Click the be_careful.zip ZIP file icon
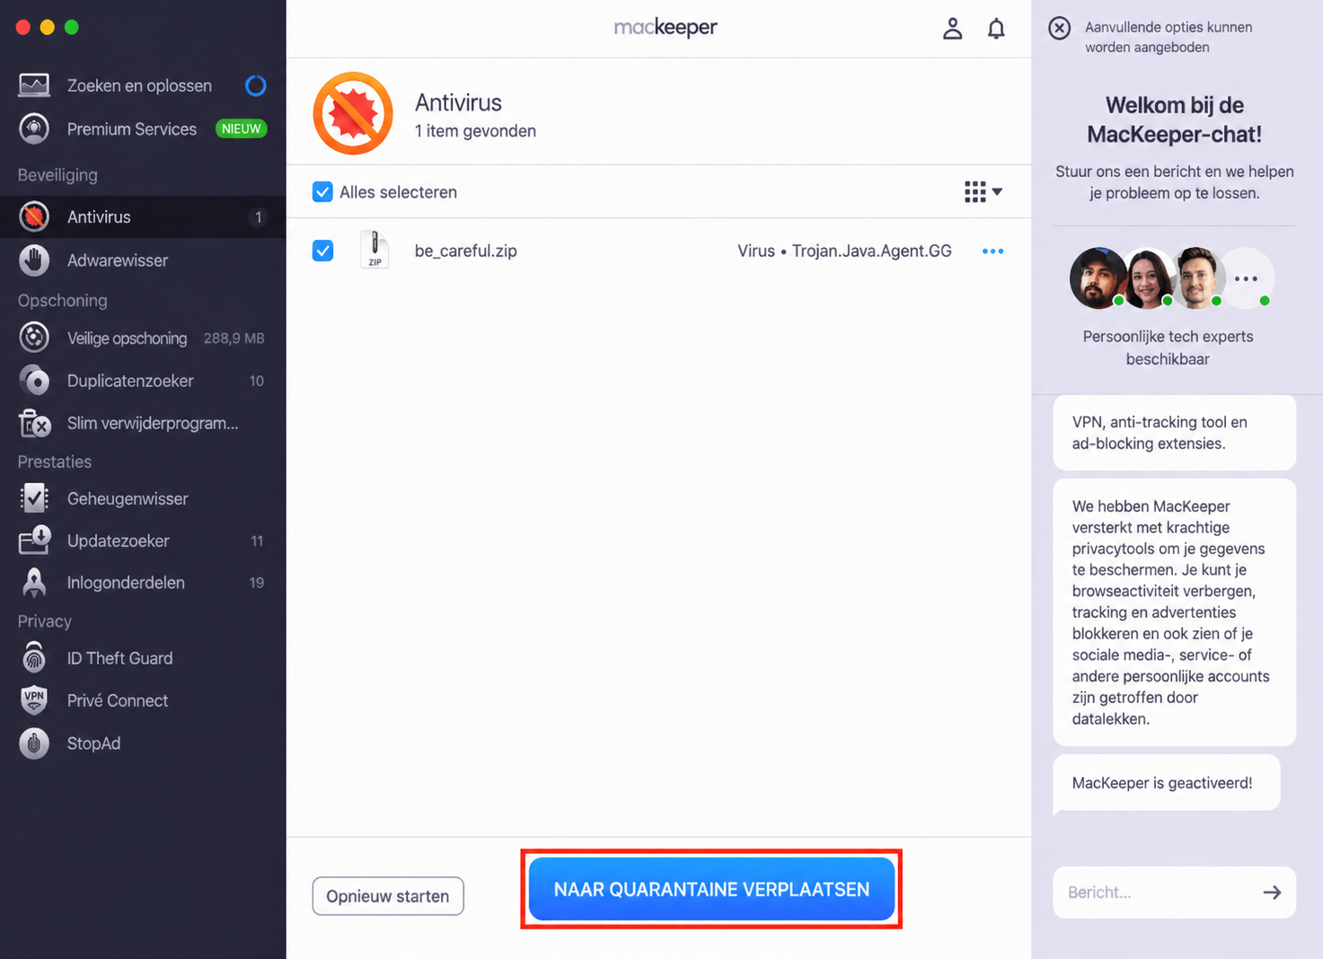The width and height of the screenshot is (1323, 959). [x=375, y=250]
